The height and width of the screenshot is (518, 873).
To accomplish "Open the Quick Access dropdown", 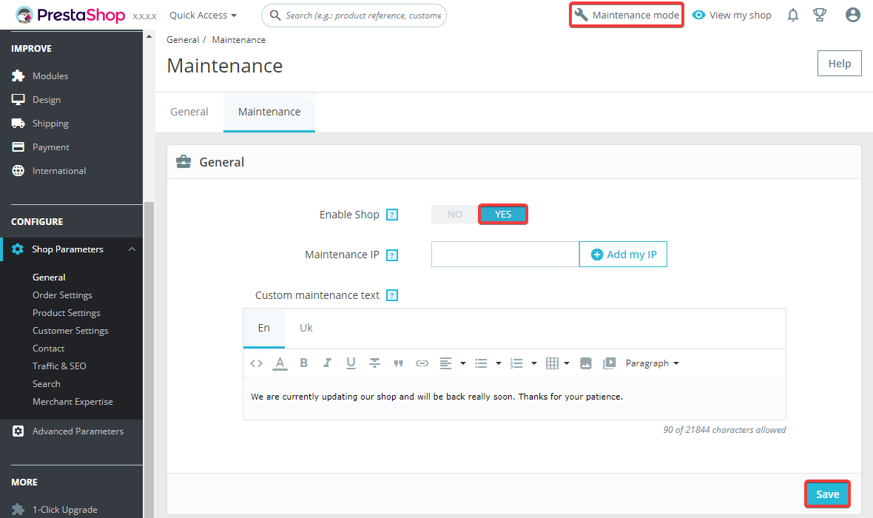I will 203,16.
